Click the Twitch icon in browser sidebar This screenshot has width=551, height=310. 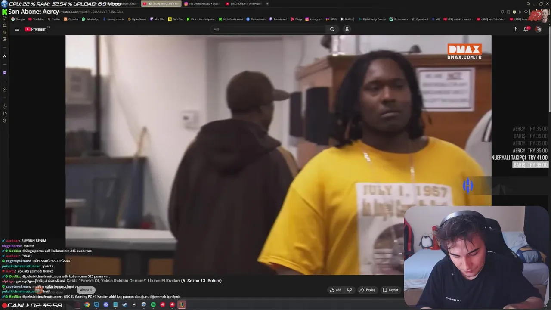pyautogui.click(x=5, y=73)
